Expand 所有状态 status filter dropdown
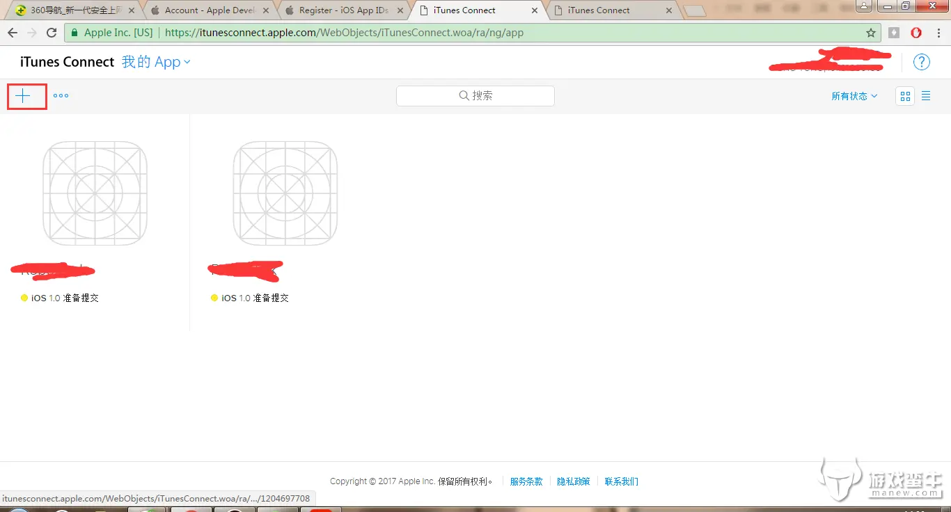Viewport: 951px width, 512px height. point(854,96)
